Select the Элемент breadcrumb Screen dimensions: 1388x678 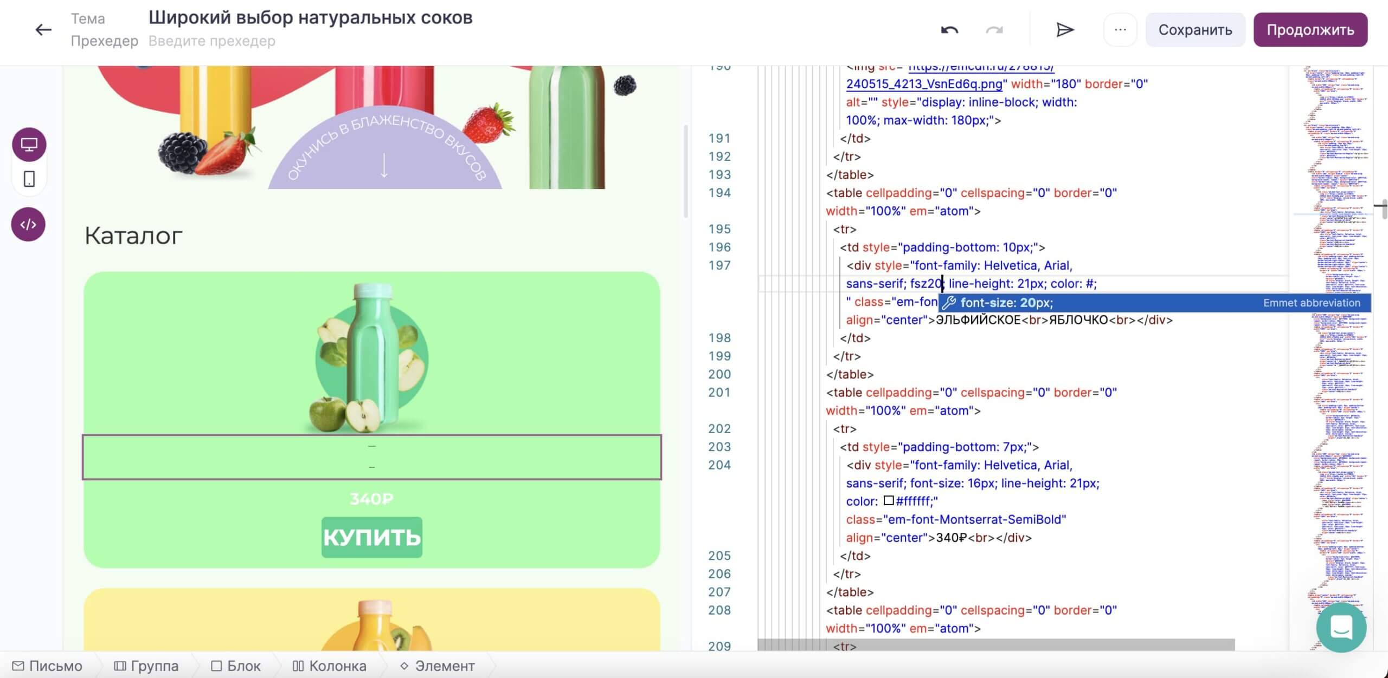437,666
